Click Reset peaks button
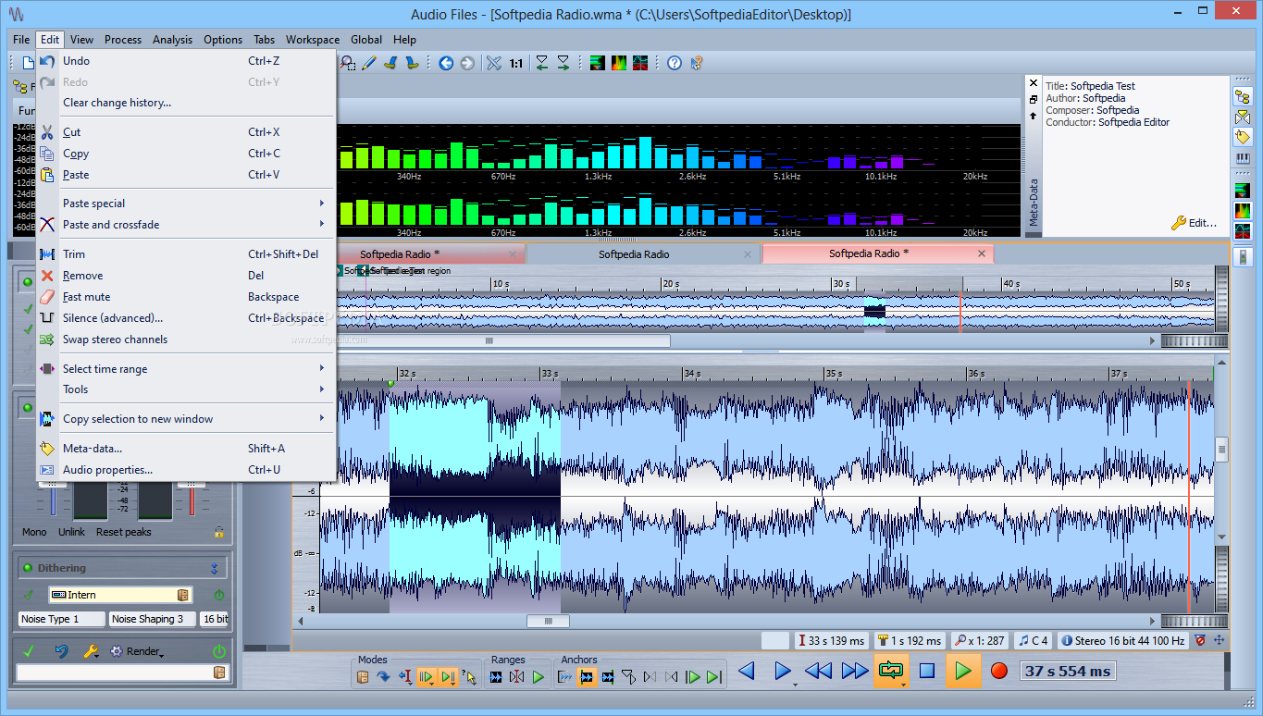This screenshot has height=716, width=1263. click(124, 532)
